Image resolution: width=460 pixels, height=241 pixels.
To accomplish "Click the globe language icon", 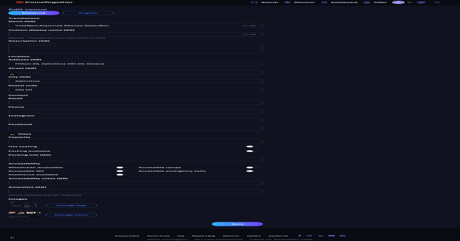I will (421, 2).
